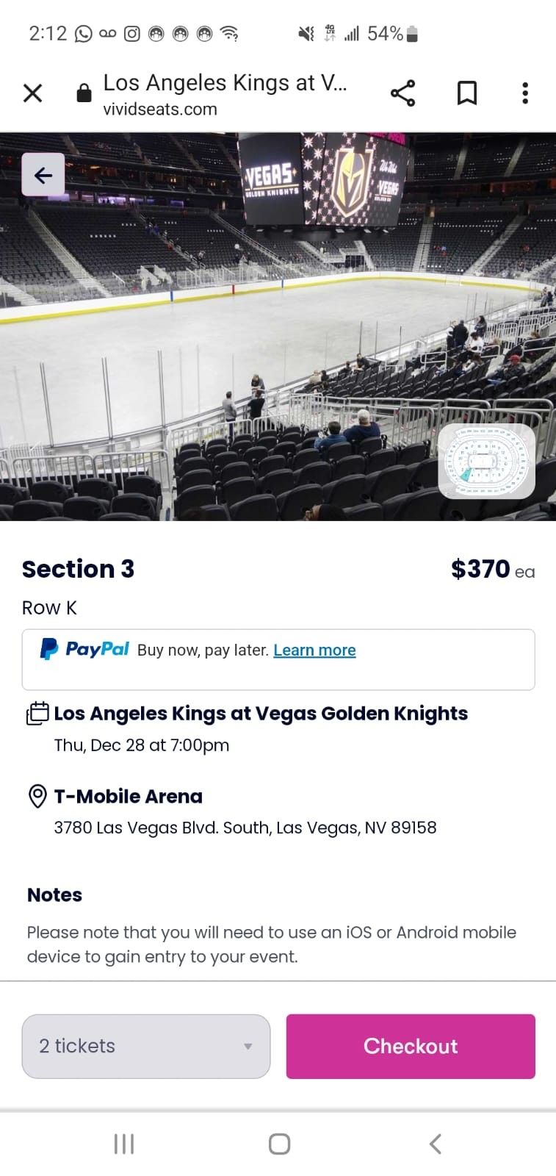This screenshot has height=1176, width=556.
Task: Bookmark this event page
Action: (x=466, y=93)
